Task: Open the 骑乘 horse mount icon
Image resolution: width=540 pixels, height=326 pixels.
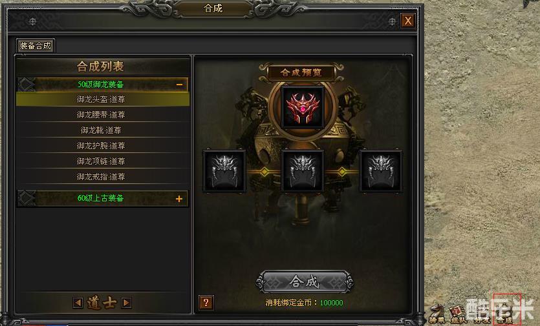Action: pyautogui.click(x=437, y=314)
